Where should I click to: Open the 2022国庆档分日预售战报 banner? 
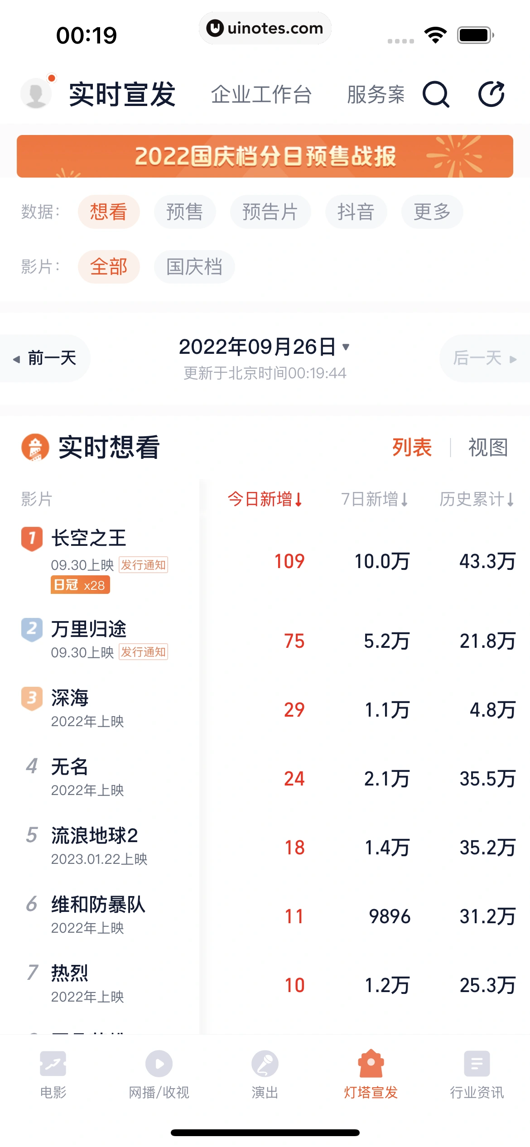265,156
